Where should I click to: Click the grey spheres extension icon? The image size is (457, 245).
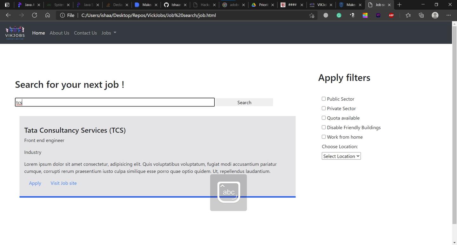(x=352, y=15)
